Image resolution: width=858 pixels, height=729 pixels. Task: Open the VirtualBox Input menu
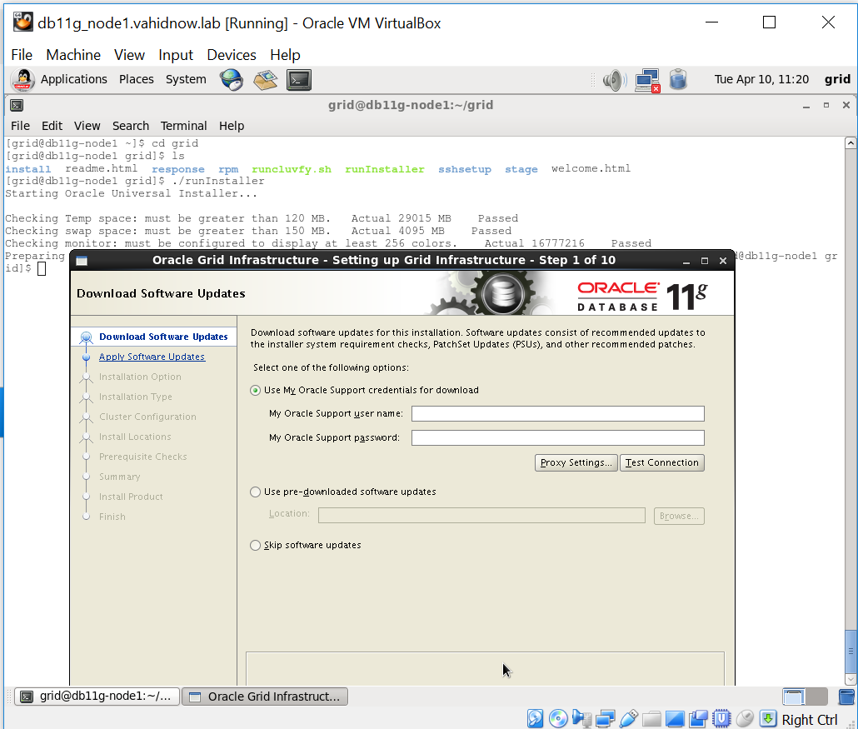point(176,55)
